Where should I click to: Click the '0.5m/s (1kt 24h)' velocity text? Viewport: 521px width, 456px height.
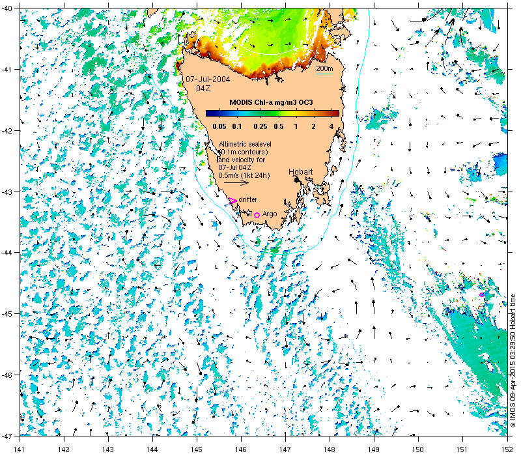coord(244,175)
